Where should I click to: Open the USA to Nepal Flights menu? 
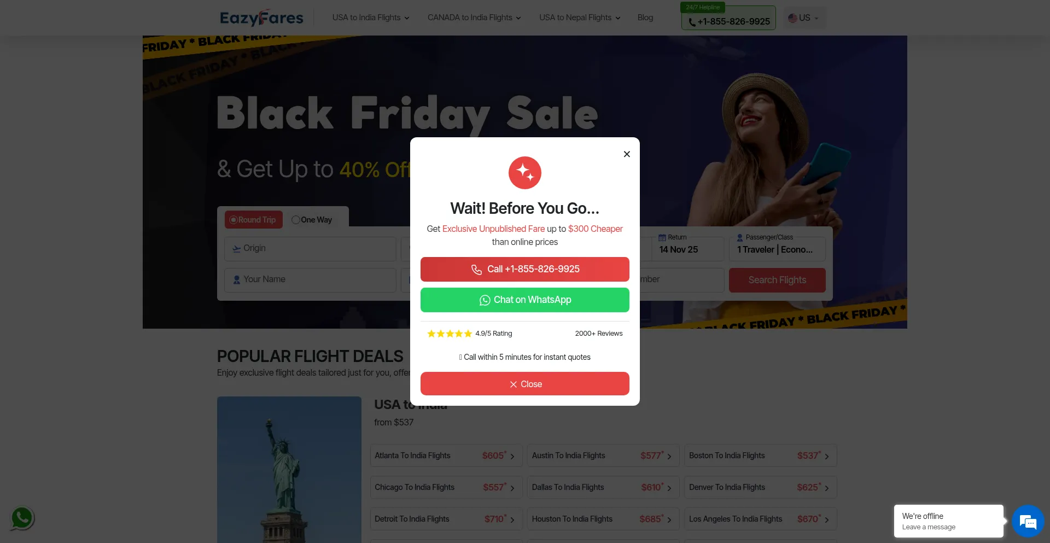[580, 17]
